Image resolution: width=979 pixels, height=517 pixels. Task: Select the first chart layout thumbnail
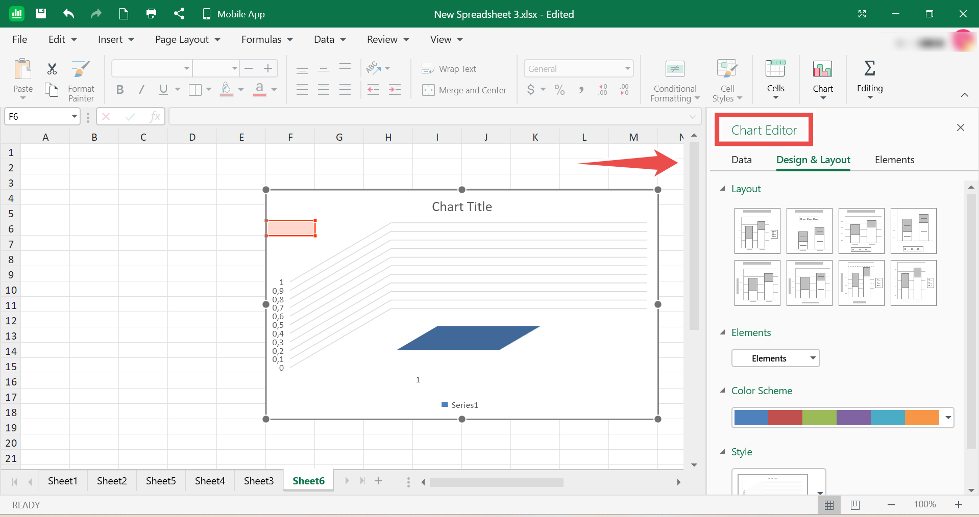coord(757,230)
